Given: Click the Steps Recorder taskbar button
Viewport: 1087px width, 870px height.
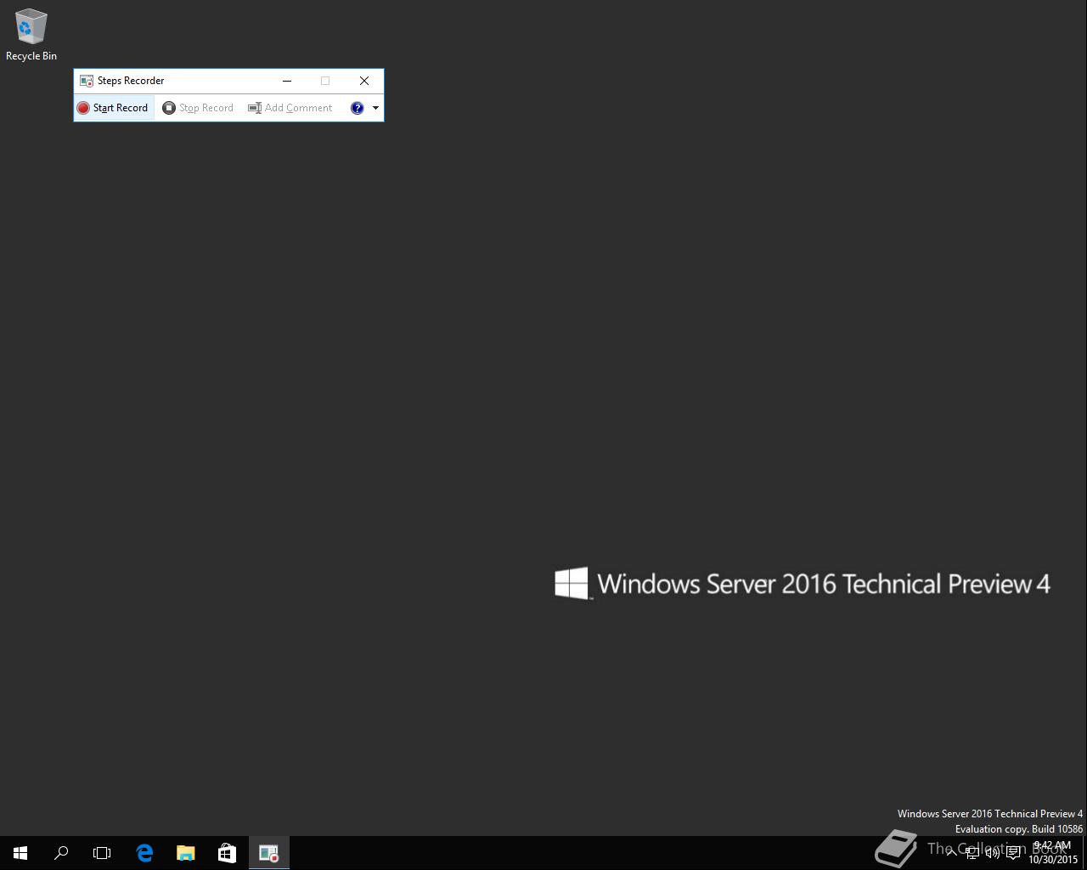Looking at the screenshot, I should click(x=268, y=853).
